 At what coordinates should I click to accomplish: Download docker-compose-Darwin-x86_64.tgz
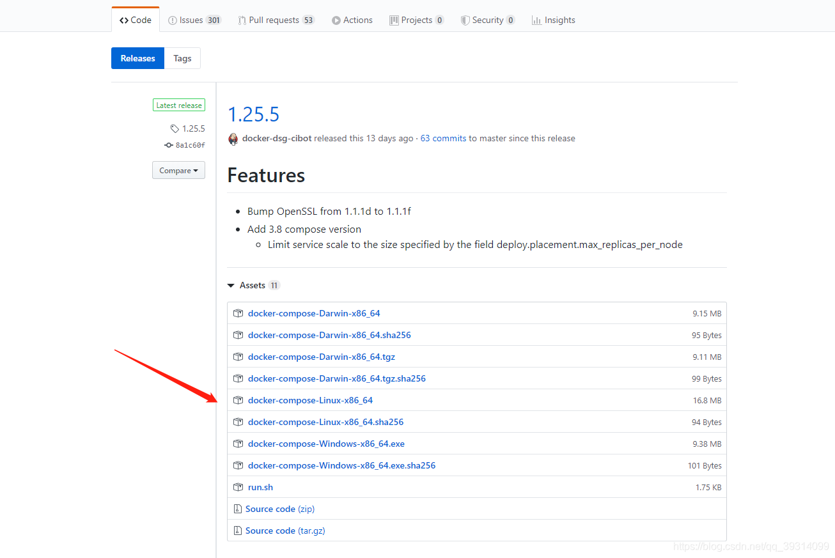(322, 357)
